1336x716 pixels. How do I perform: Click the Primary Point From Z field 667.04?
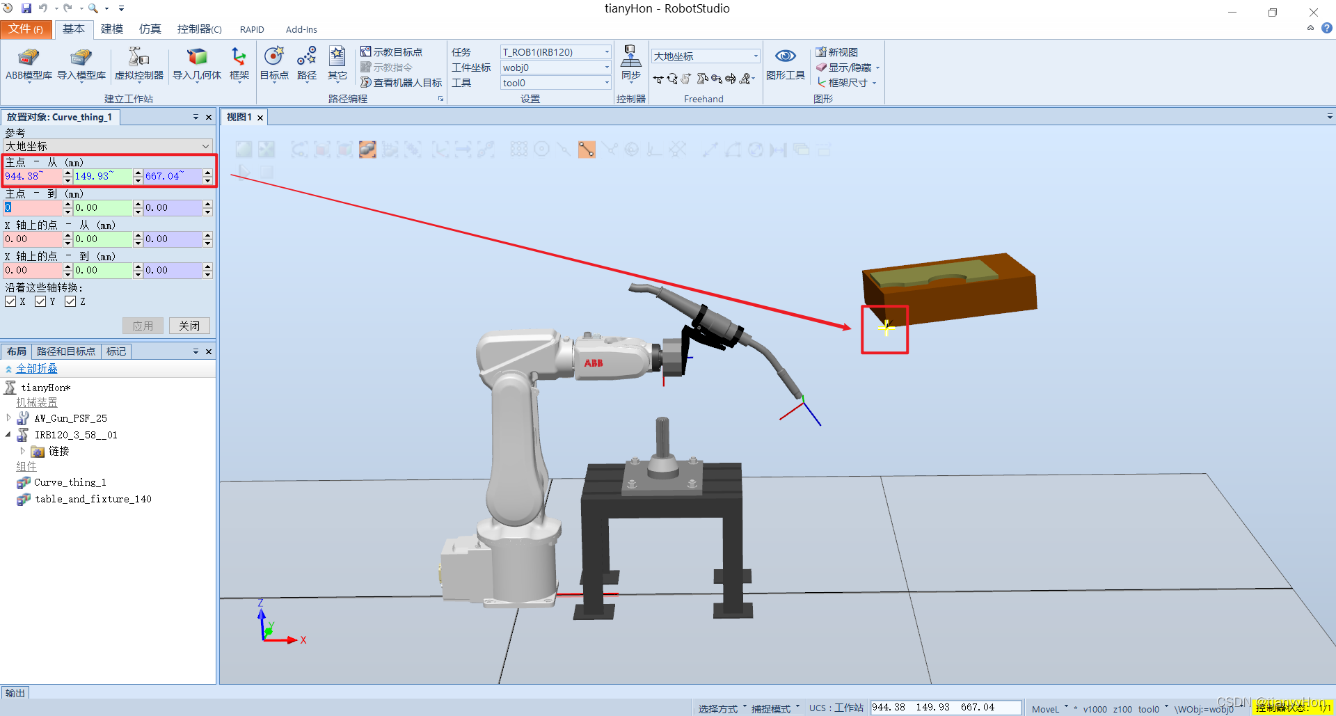click(173, 177)
